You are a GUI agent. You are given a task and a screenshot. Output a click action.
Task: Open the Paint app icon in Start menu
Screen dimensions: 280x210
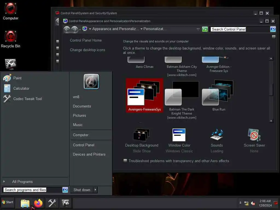coord(7,78)
